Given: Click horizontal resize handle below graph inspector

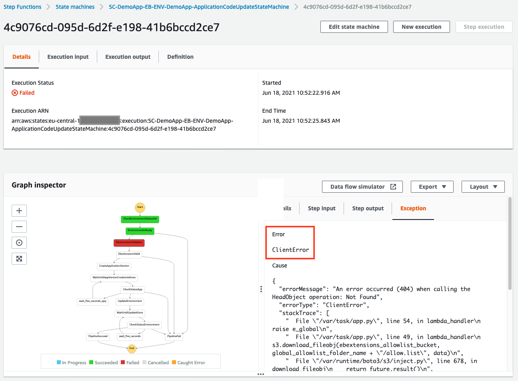Looking at the screenshot, I should pyautogui.click(x=261, y=374).
